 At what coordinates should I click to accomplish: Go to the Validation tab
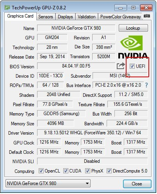pyautogui.click(x=87, y=17)
